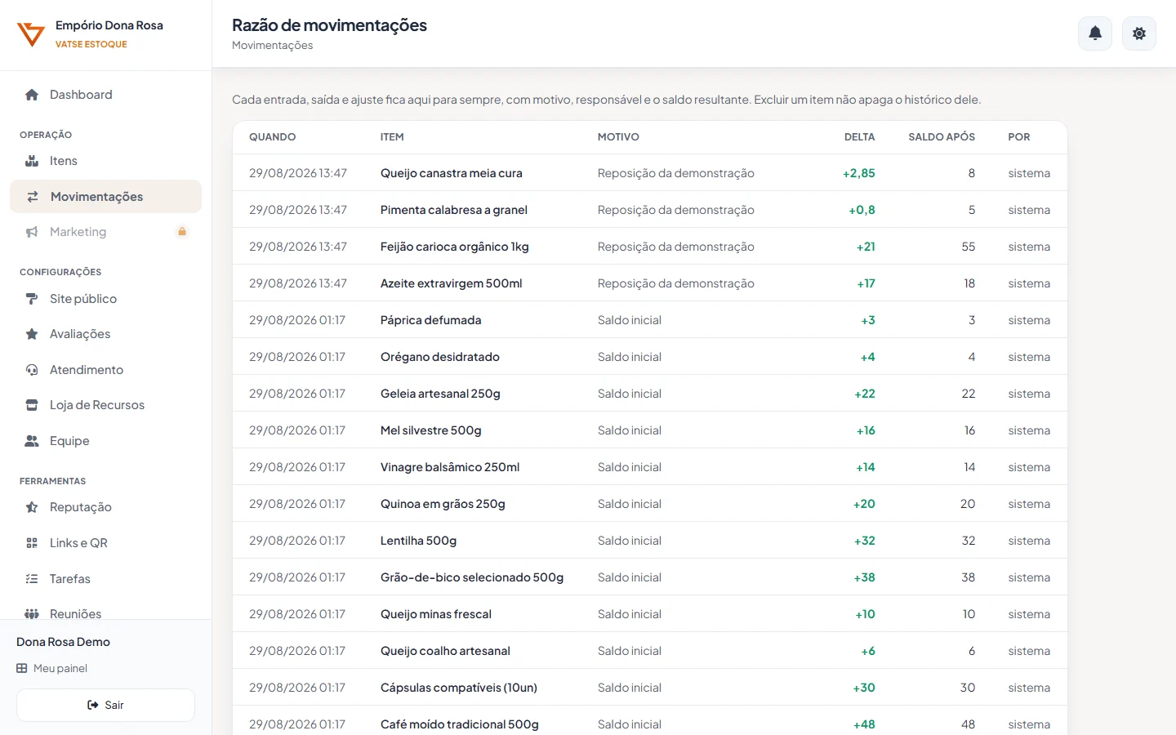Click the Meu painel grid icon
Viewport: 1176px width, 735px height.
pos(22,668)
